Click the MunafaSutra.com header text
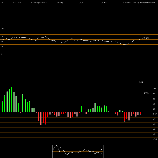Image resolution: width=158 pixels, height=158 pixels. [148, 3]
